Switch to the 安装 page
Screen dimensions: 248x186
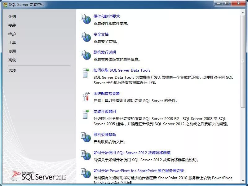coord(12,25)
